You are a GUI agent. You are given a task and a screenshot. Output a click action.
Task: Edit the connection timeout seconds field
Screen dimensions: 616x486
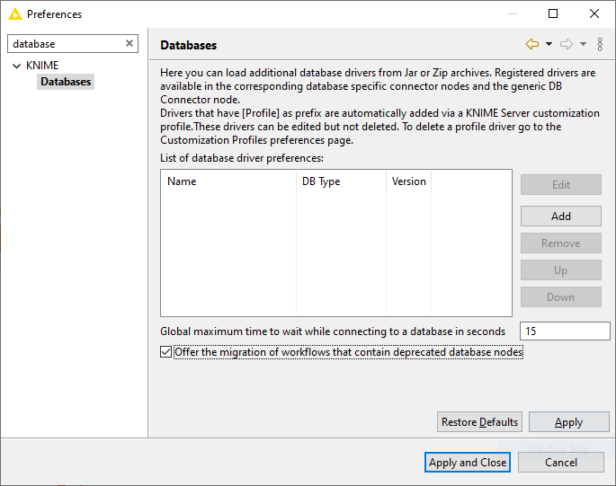pos(565,331)
